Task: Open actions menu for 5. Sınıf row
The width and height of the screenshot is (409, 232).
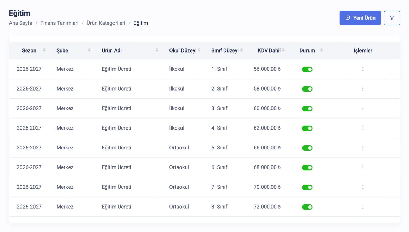Action: click(363, 148)
